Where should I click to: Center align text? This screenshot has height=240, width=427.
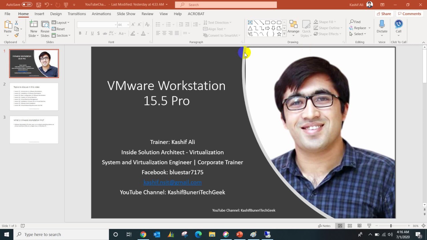tap(164, 33)
